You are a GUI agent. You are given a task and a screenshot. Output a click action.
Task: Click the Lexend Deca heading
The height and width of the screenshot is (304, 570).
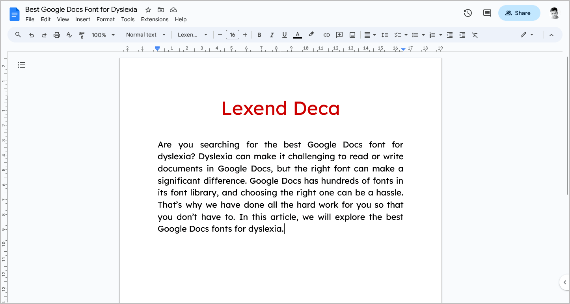pos(281,108)
